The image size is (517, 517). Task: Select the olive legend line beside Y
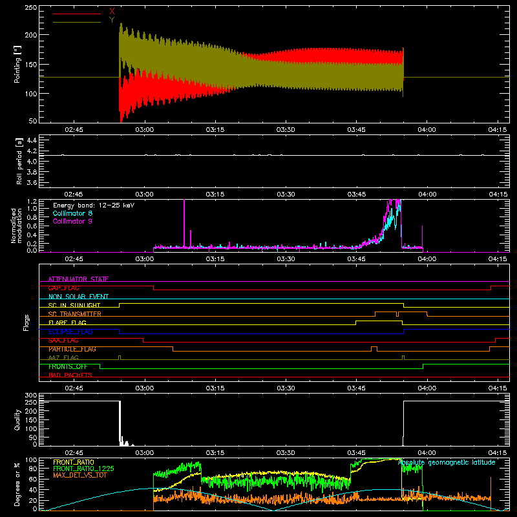coord(77,22)
